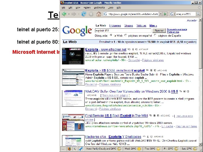
Task: Click the '...' button in the status bar
Action: point(63,149)
